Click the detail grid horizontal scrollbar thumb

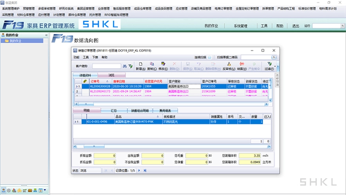pyautogui.click(x=94, y=146)
